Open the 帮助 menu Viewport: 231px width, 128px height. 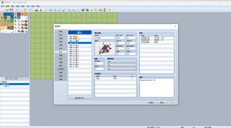38,6
